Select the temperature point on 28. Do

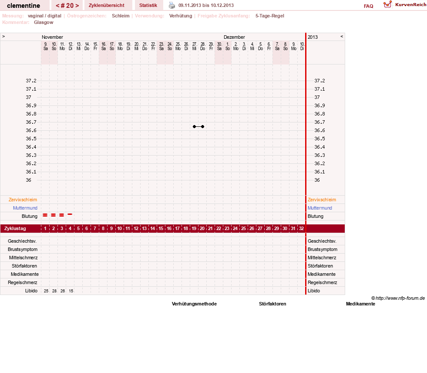[x=202, y=126]
